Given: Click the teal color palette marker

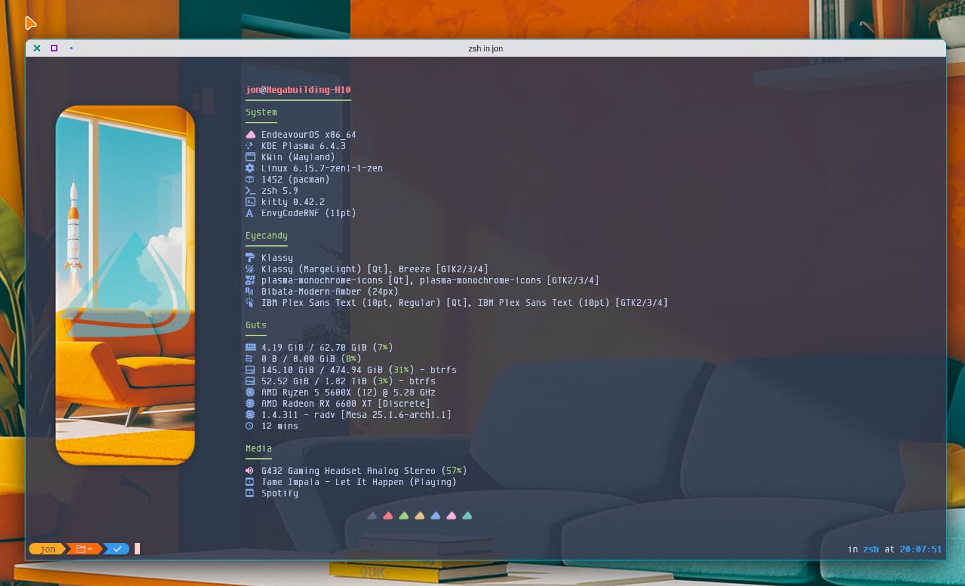Looking at the screenshot, I should pyautogui.click(x=467, y=515).
